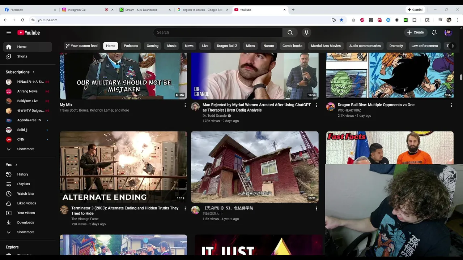Open options menu for Brett Dadig video
Screen dimensions: 463x260
point(317,105)
